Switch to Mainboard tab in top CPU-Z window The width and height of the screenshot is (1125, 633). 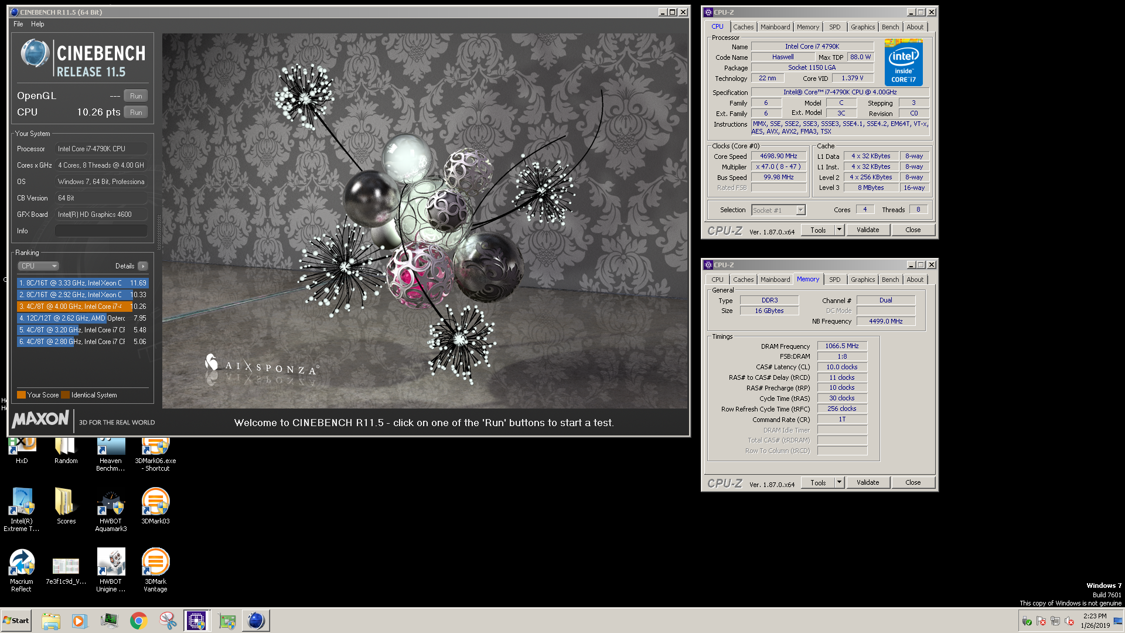(775, 27)
